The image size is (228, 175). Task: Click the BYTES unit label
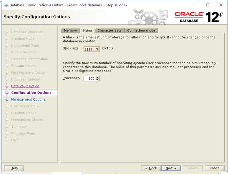107,48
